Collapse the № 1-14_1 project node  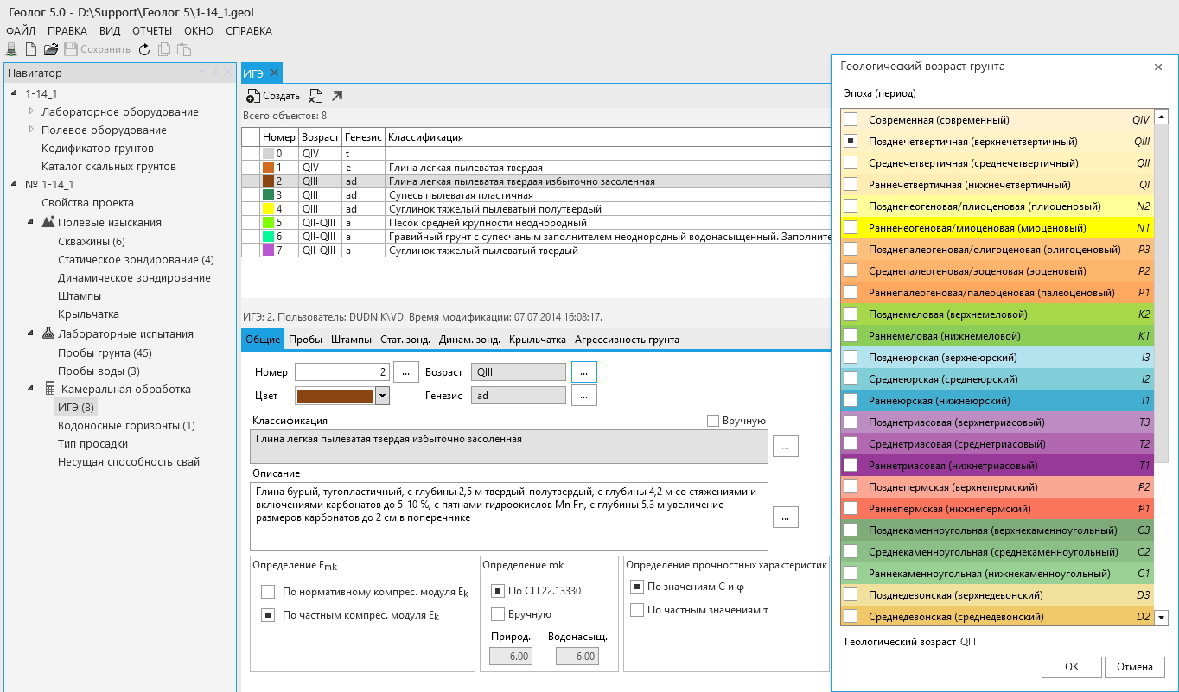[14, 184]
